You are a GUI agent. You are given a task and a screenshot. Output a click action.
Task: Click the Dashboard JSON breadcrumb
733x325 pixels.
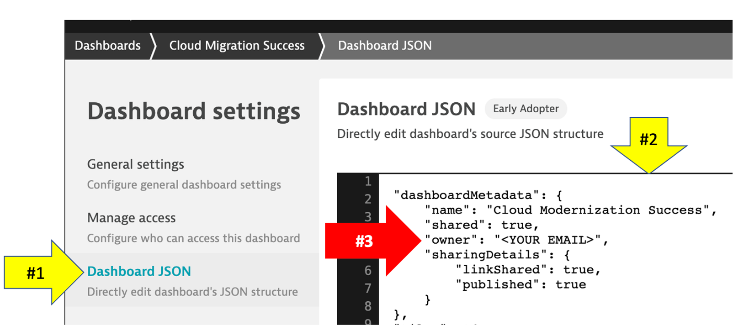(x=384, y=46)
